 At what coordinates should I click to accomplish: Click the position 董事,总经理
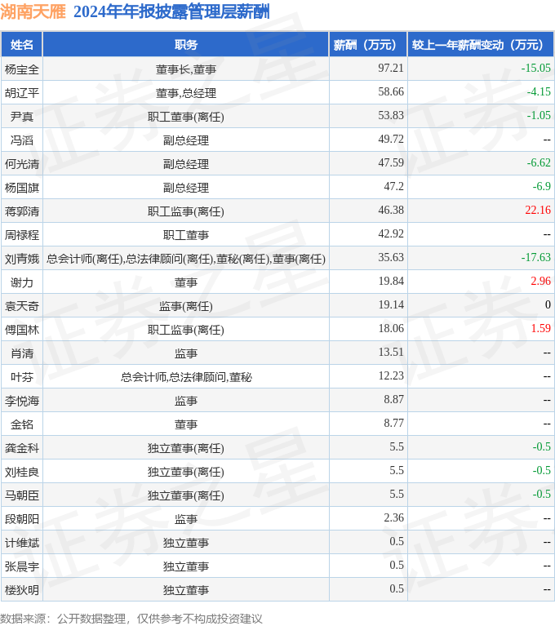[185, 93]
